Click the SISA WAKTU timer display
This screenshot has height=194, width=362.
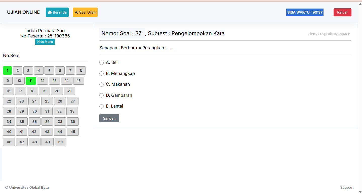click(x=305, y=12)
